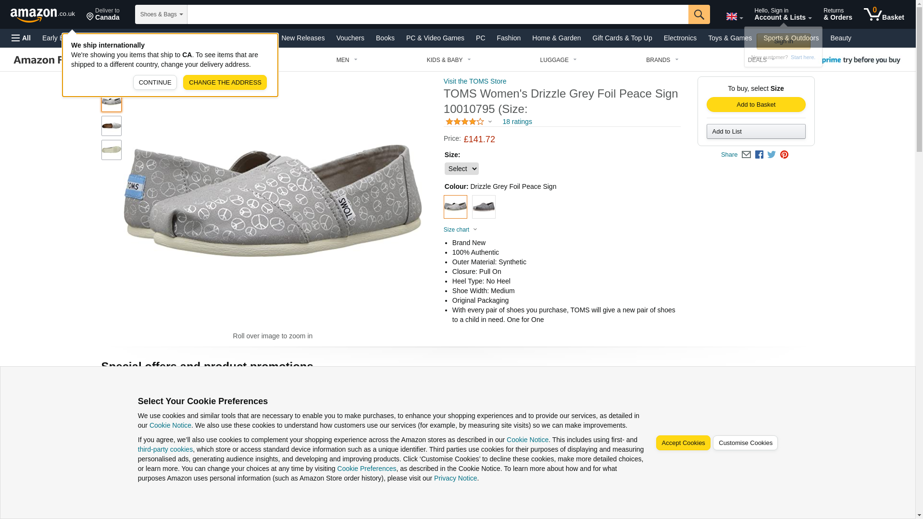Expand the Size chart link
Viewport: 923px width, 519px height.
coord(460,230)
